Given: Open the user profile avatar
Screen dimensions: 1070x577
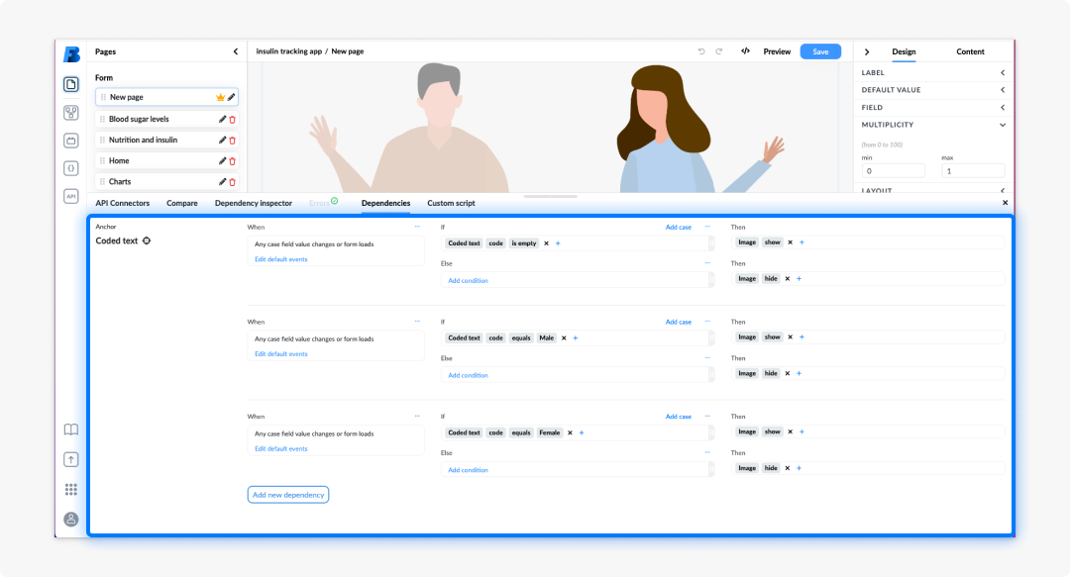Looking at the screenshot, I should pos(71,519).
